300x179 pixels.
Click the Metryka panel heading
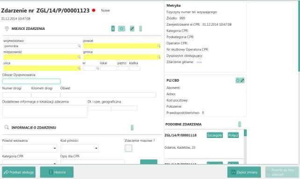173,6
